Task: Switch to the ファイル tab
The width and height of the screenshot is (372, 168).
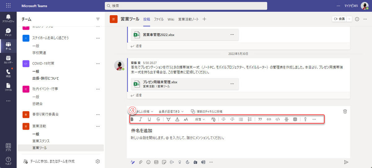Action: tap(159, 19)
